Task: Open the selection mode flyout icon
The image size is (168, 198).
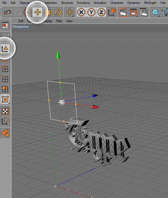Action: pyautogui.click(x=5, y=99)
